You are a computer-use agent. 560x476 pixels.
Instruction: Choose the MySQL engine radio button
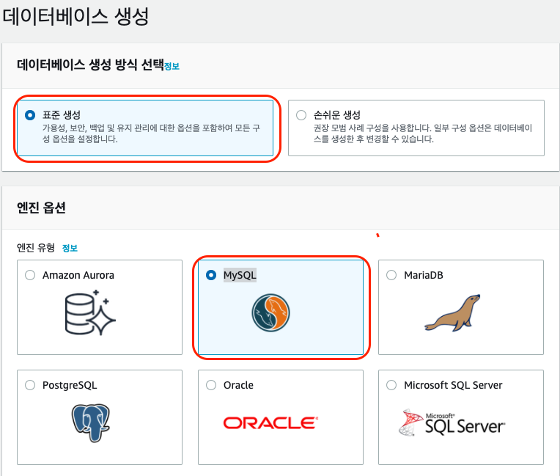pos(211,275)
